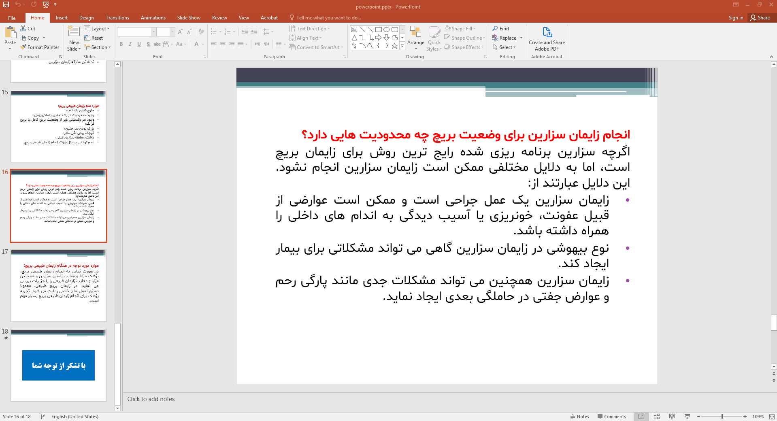The image size is (777, 421).
Task: Toggle Bold formatting
Action: tap(121, 44)
